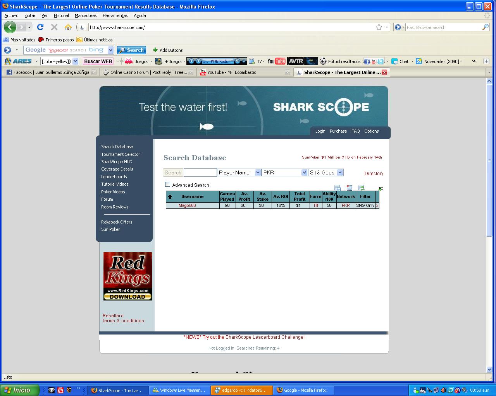The height and width of the screenshot is (396, 496).
Task: Show more toolbar items with the chevron
Action: pyautogui.click(x=474, y=61)
